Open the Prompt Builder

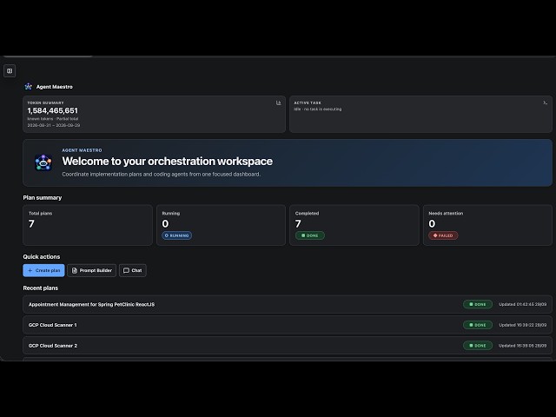(91, 270)
